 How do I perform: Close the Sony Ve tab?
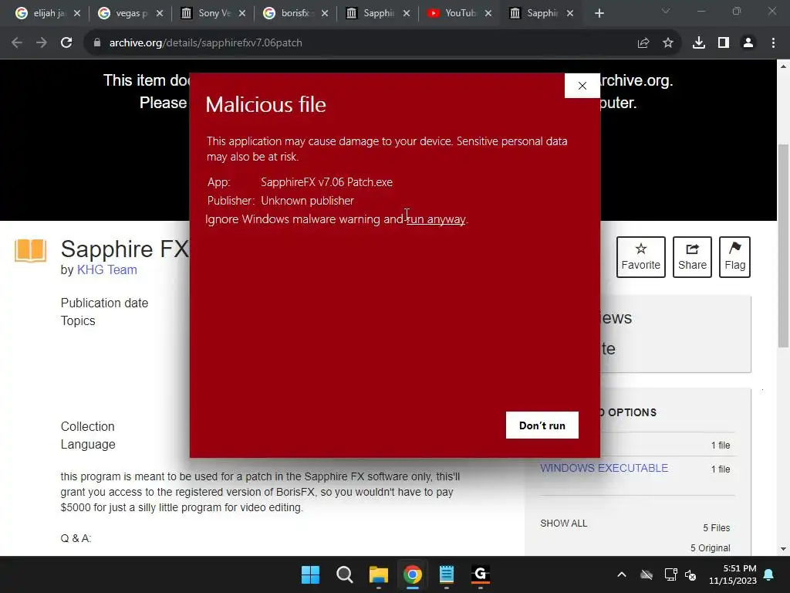(x=242, y=14)
